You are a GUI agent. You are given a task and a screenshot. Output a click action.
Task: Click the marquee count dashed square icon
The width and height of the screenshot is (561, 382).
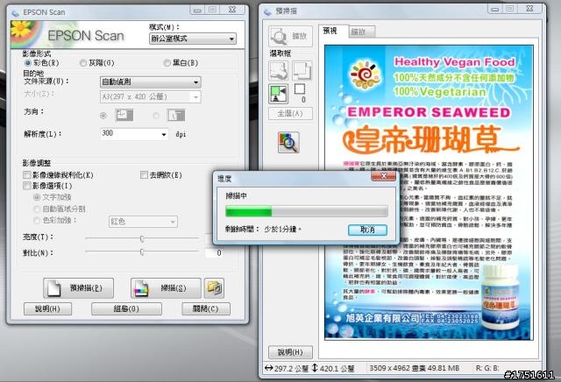point(300,89)
